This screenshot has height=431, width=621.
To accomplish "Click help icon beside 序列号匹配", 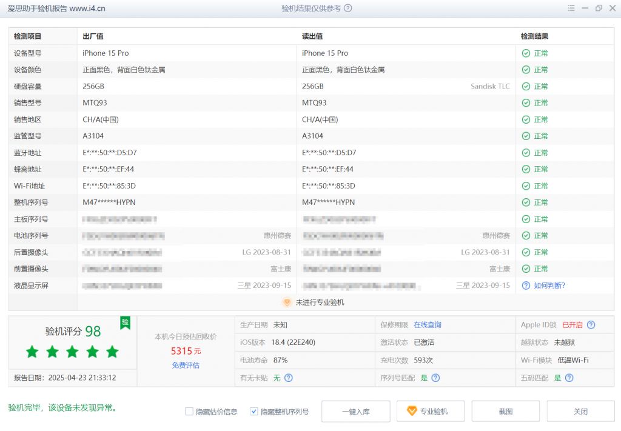I will pyautogui.click(x=435, y=378).
